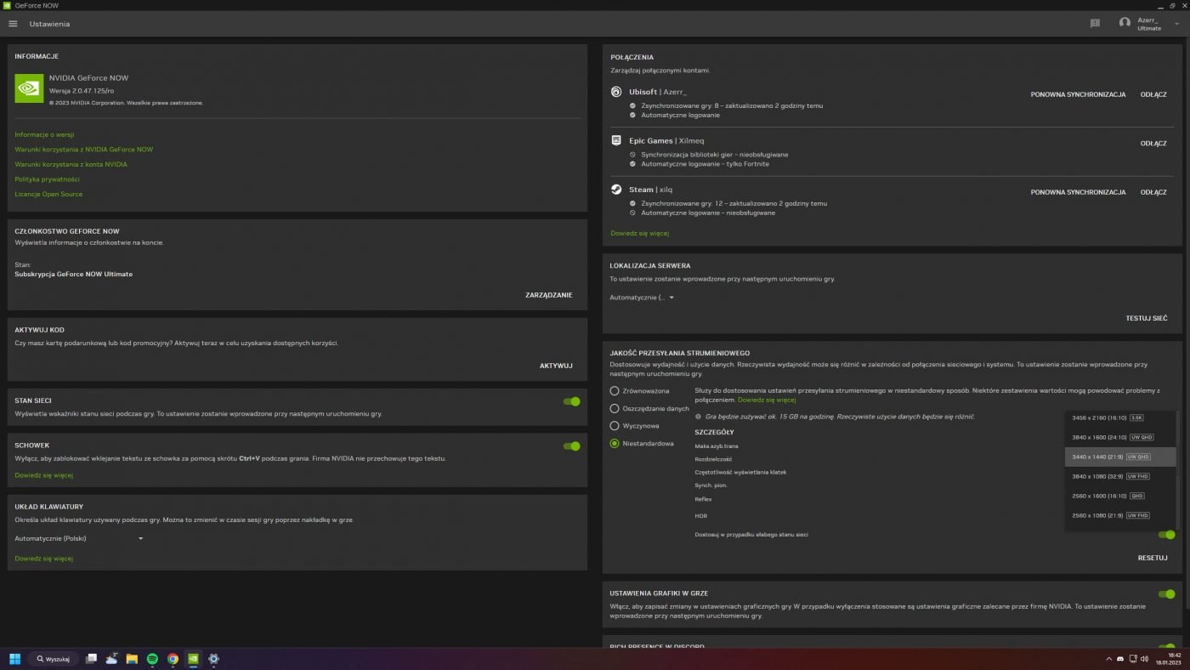Toggle the Schowek switch
The image size is (1190, 670).
point(571,446)
